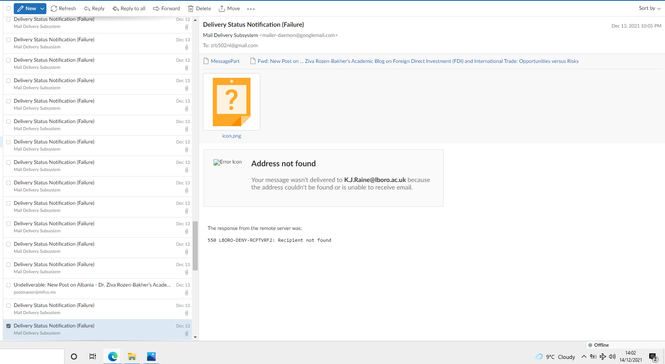Click the icon.png file name link
The image size is (665, 364).
pyautogui.click(x=232, y=136)
